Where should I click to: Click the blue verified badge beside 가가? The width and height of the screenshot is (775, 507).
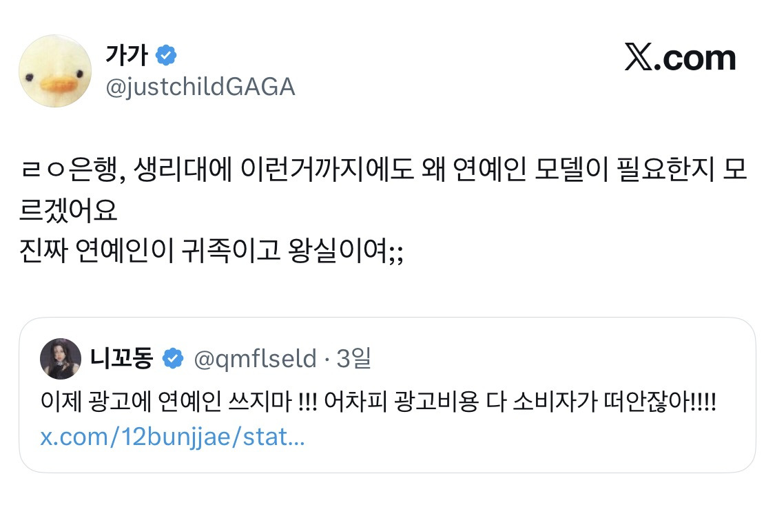pos(166,56)
